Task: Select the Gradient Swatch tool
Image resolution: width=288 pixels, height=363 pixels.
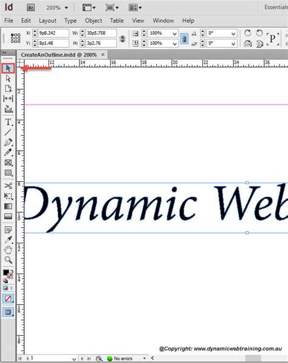Action: 8,206
